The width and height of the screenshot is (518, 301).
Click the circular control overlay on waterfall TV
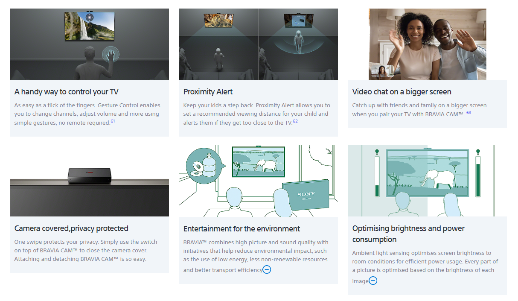[90, 18]
